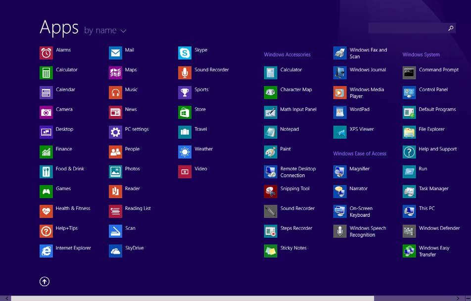Launch the Health & Fitness icon
Viewport: 471px width, 301px height.
(46, 211)
